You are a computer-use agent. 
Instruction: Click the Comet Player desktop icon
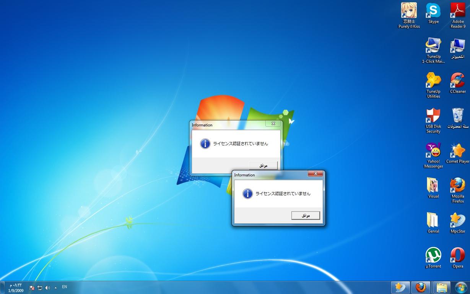pos(457,150)
